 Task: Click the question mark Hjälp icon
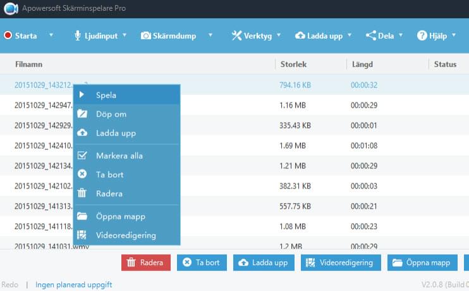[x=422, y=35]
